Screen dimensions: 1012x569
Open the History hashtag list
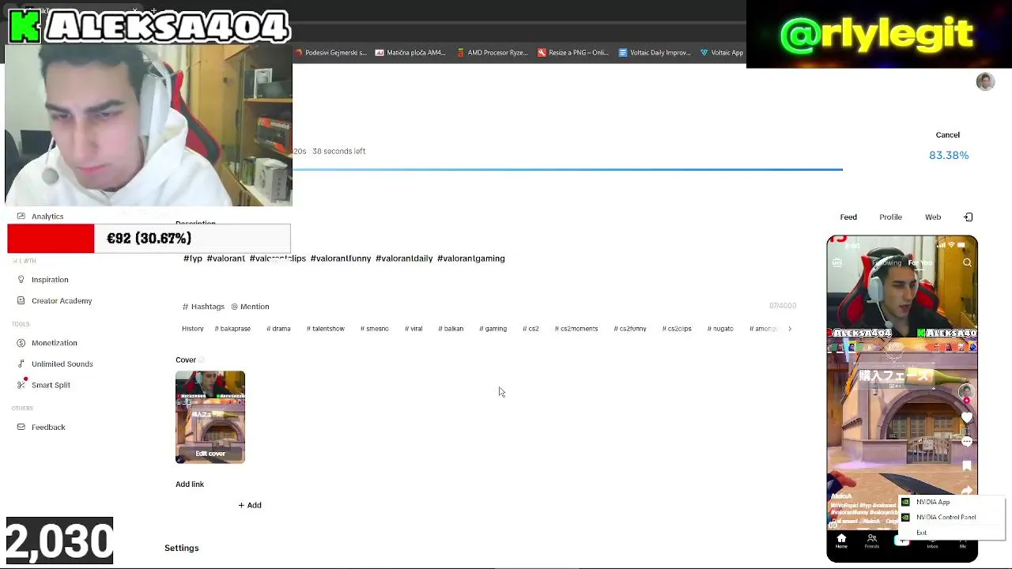192,329
